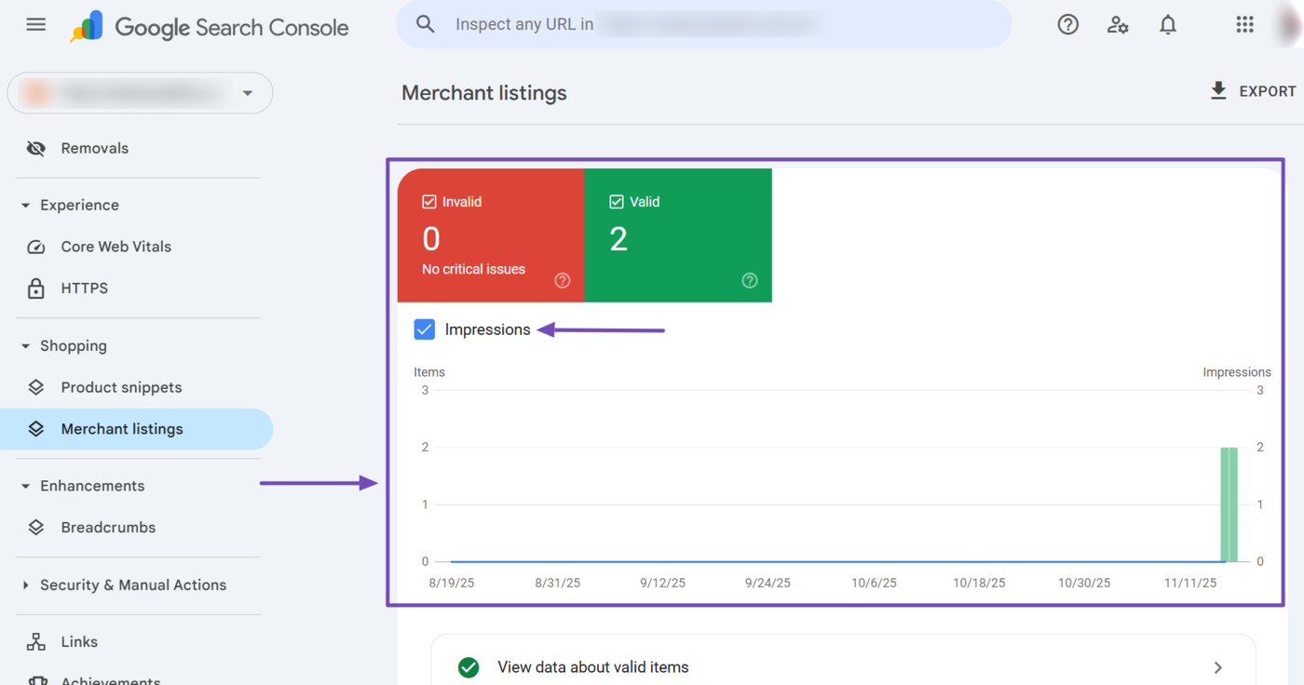Open the Help question mark icon
Screen dimensions: 1304x685
click(x=1067, y=24)
